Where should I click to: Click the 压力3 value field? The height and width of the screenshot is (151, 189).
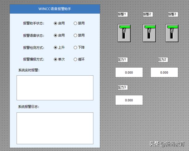click(129, 100)
